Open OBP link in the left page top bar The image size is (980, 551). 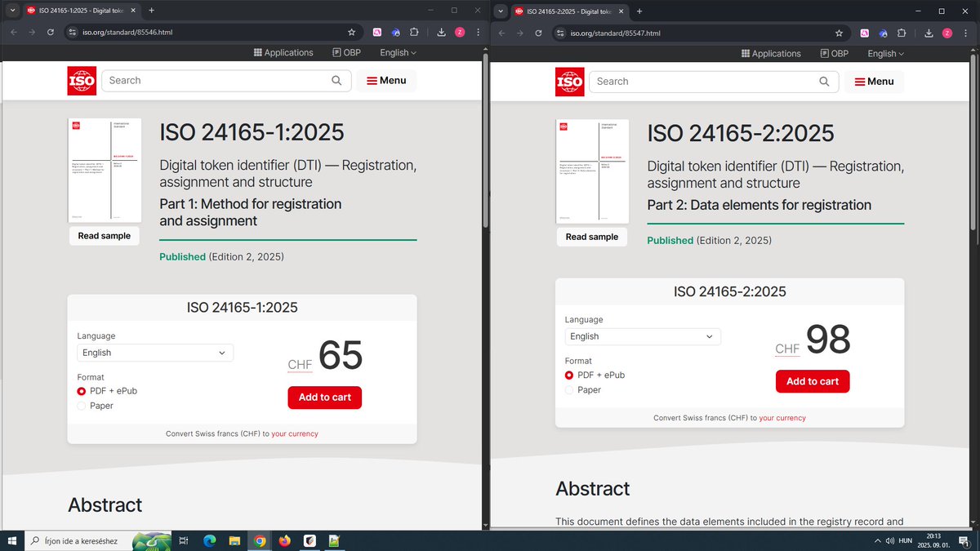346,52
